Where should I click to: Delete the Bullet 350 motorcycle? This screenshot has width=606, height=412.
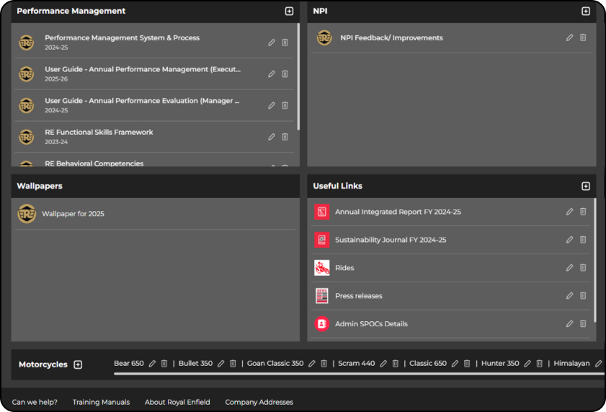pos(233,364)
